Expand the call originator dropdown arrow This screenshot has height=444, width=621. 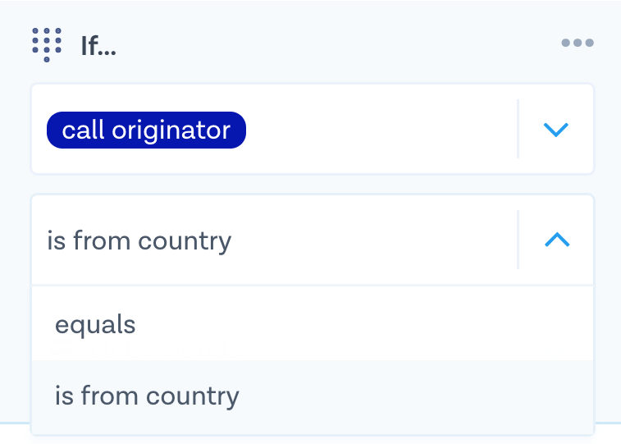click(x=556, y=130)
